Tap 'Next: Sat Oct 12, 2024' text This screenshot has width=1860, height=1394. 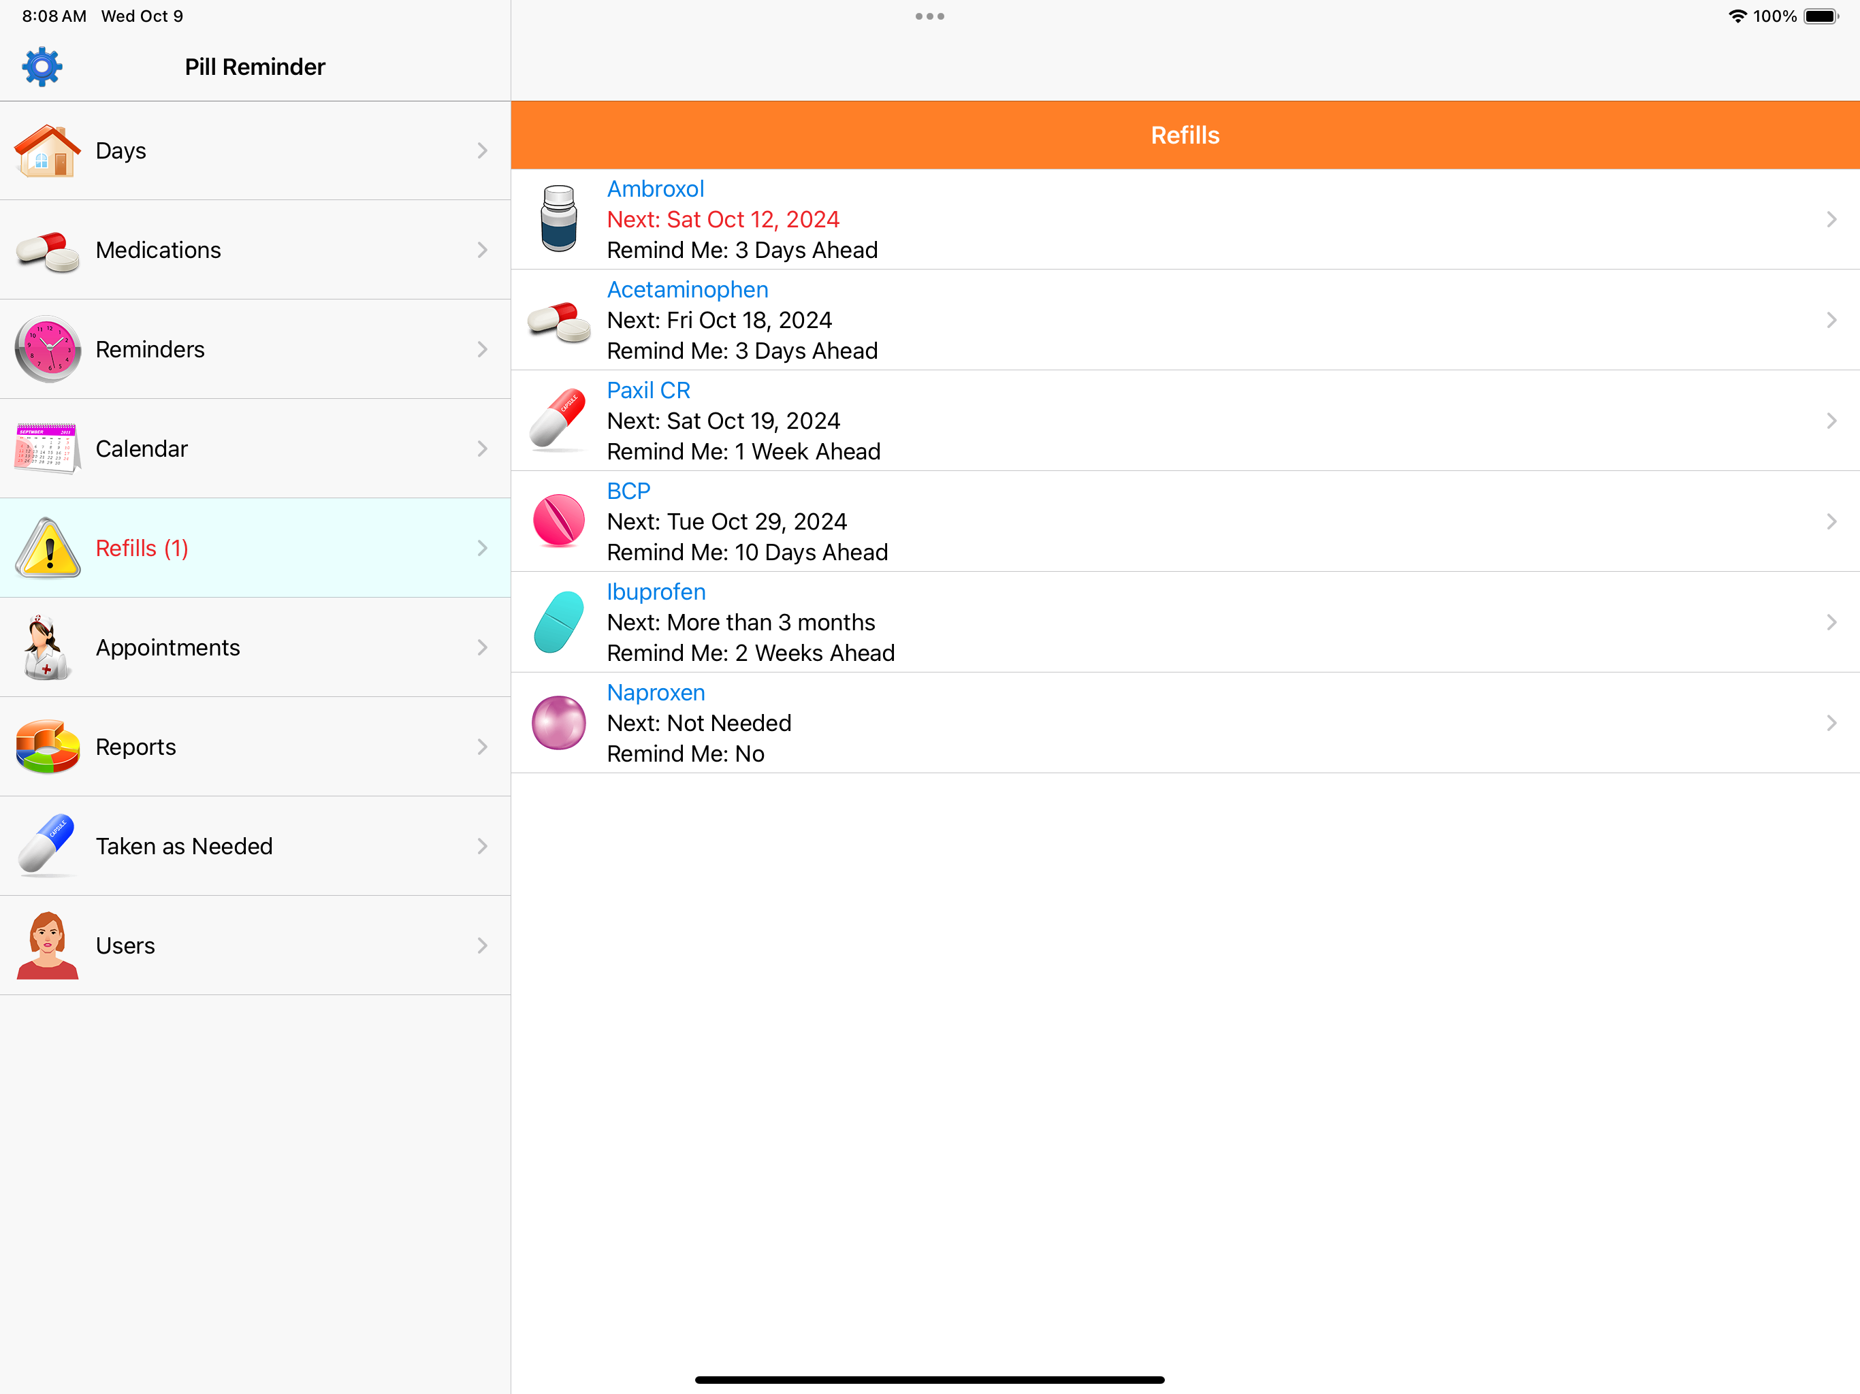[723, 219]
